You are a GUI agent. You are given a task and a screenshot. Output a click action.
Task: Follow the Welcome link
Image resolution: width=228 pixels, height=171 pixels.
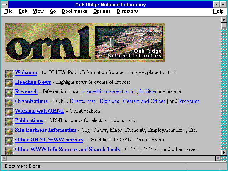pos(26,72)
